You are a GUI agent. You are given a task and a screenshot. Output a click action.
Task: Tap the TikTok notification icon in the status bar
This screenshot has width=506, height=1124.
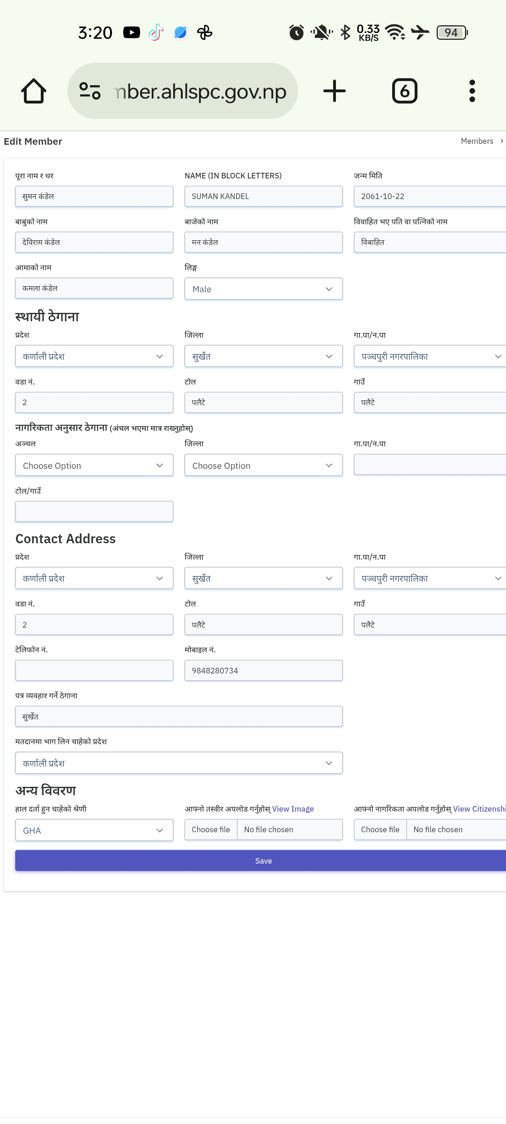coord(156,32)
